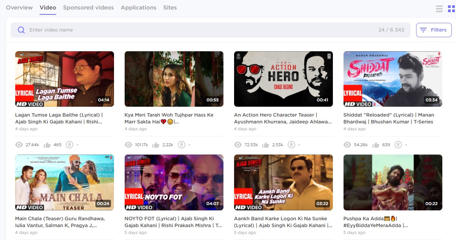Click the 24 / 6 343 results counter

(391, 30)
